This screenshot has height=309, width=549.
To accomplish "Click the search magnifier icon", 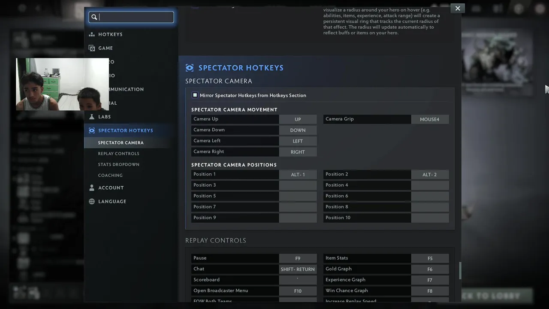I will 94,17.
